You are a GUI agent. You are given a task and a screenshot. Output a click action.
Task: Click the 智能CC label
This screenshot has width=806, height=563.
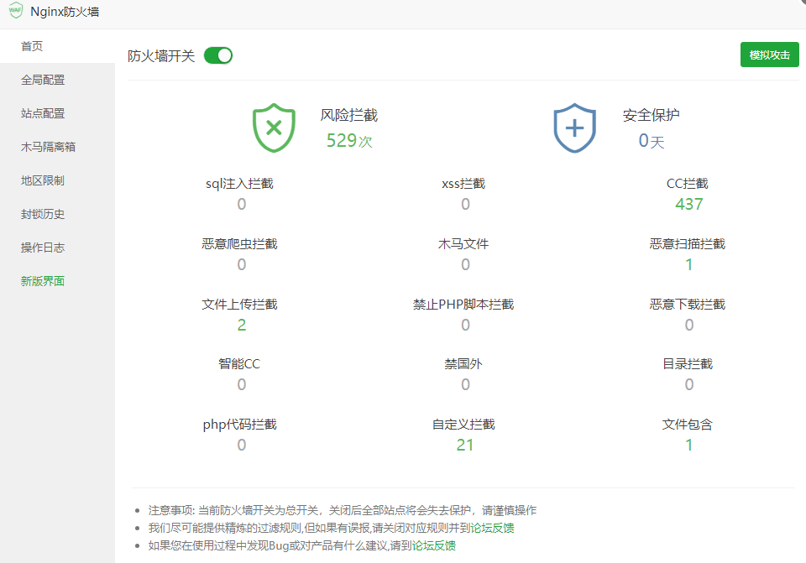coord(239,364)
